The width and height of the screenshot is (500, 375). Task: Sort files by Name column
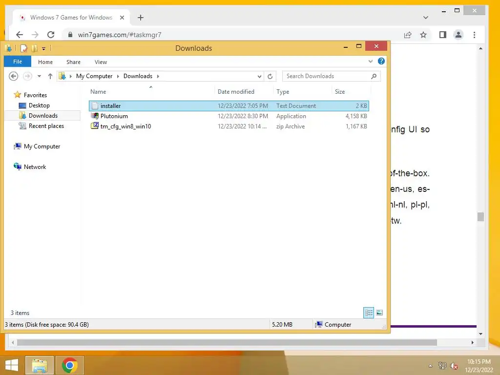click(98, 92)
